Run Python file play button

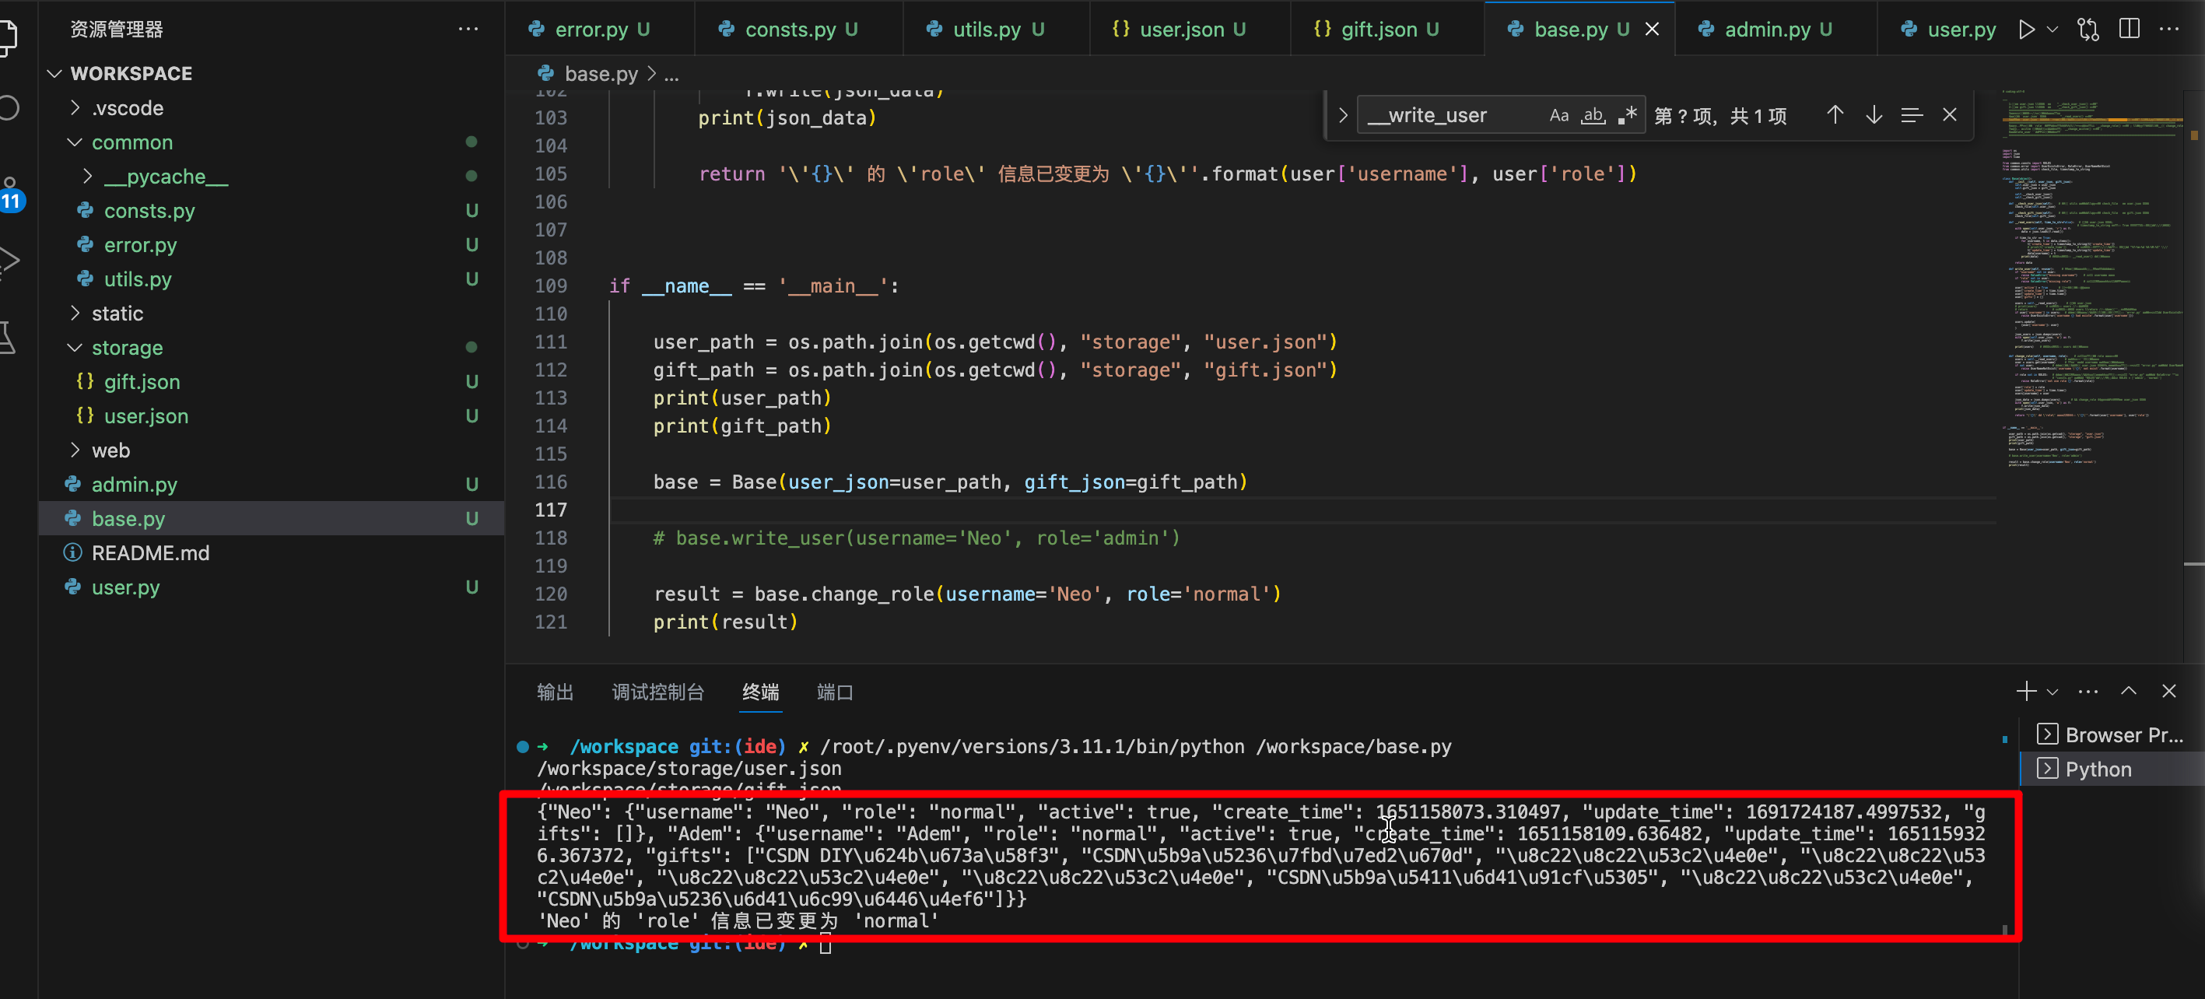[2025, 29]
